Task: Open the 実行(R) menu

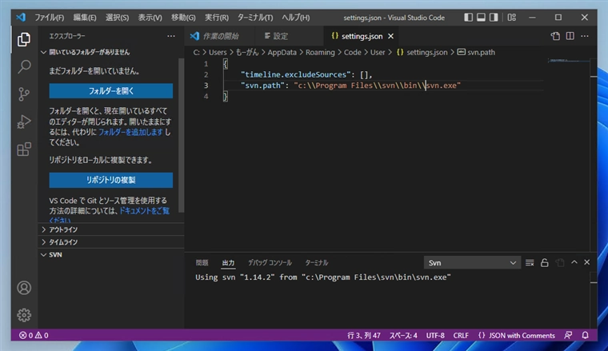Action: [217, 18]
